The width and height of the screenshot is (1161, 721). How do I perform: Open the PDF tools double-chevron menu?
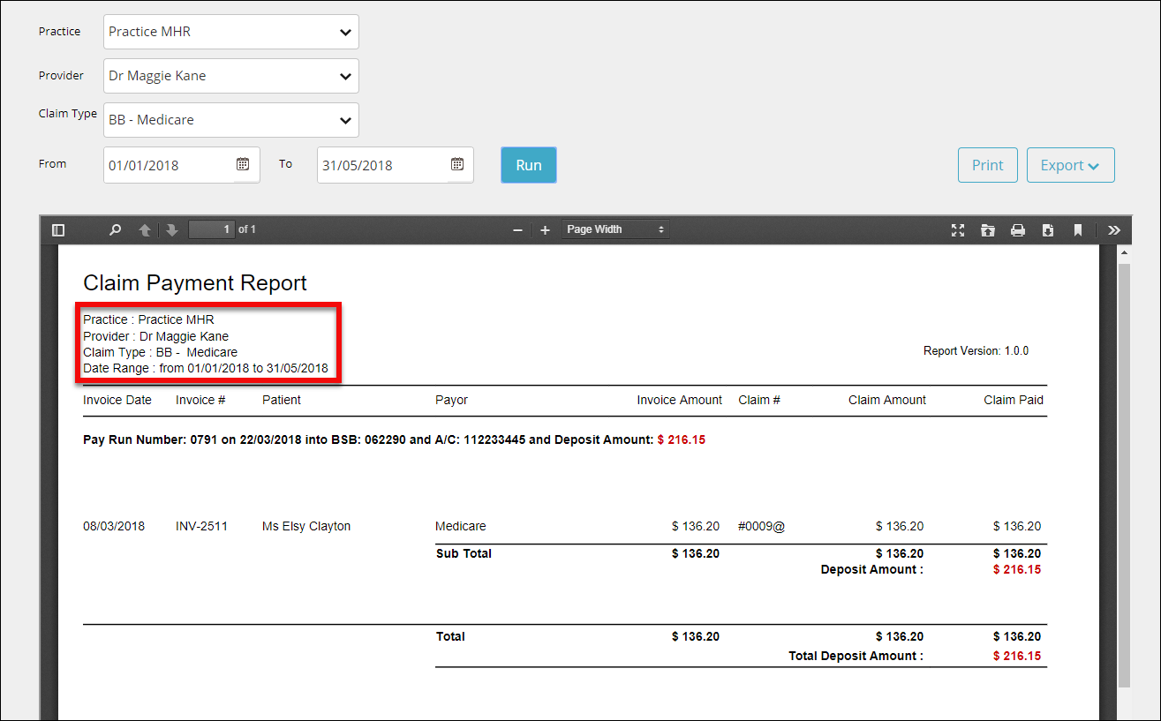tap(1114, 230)
